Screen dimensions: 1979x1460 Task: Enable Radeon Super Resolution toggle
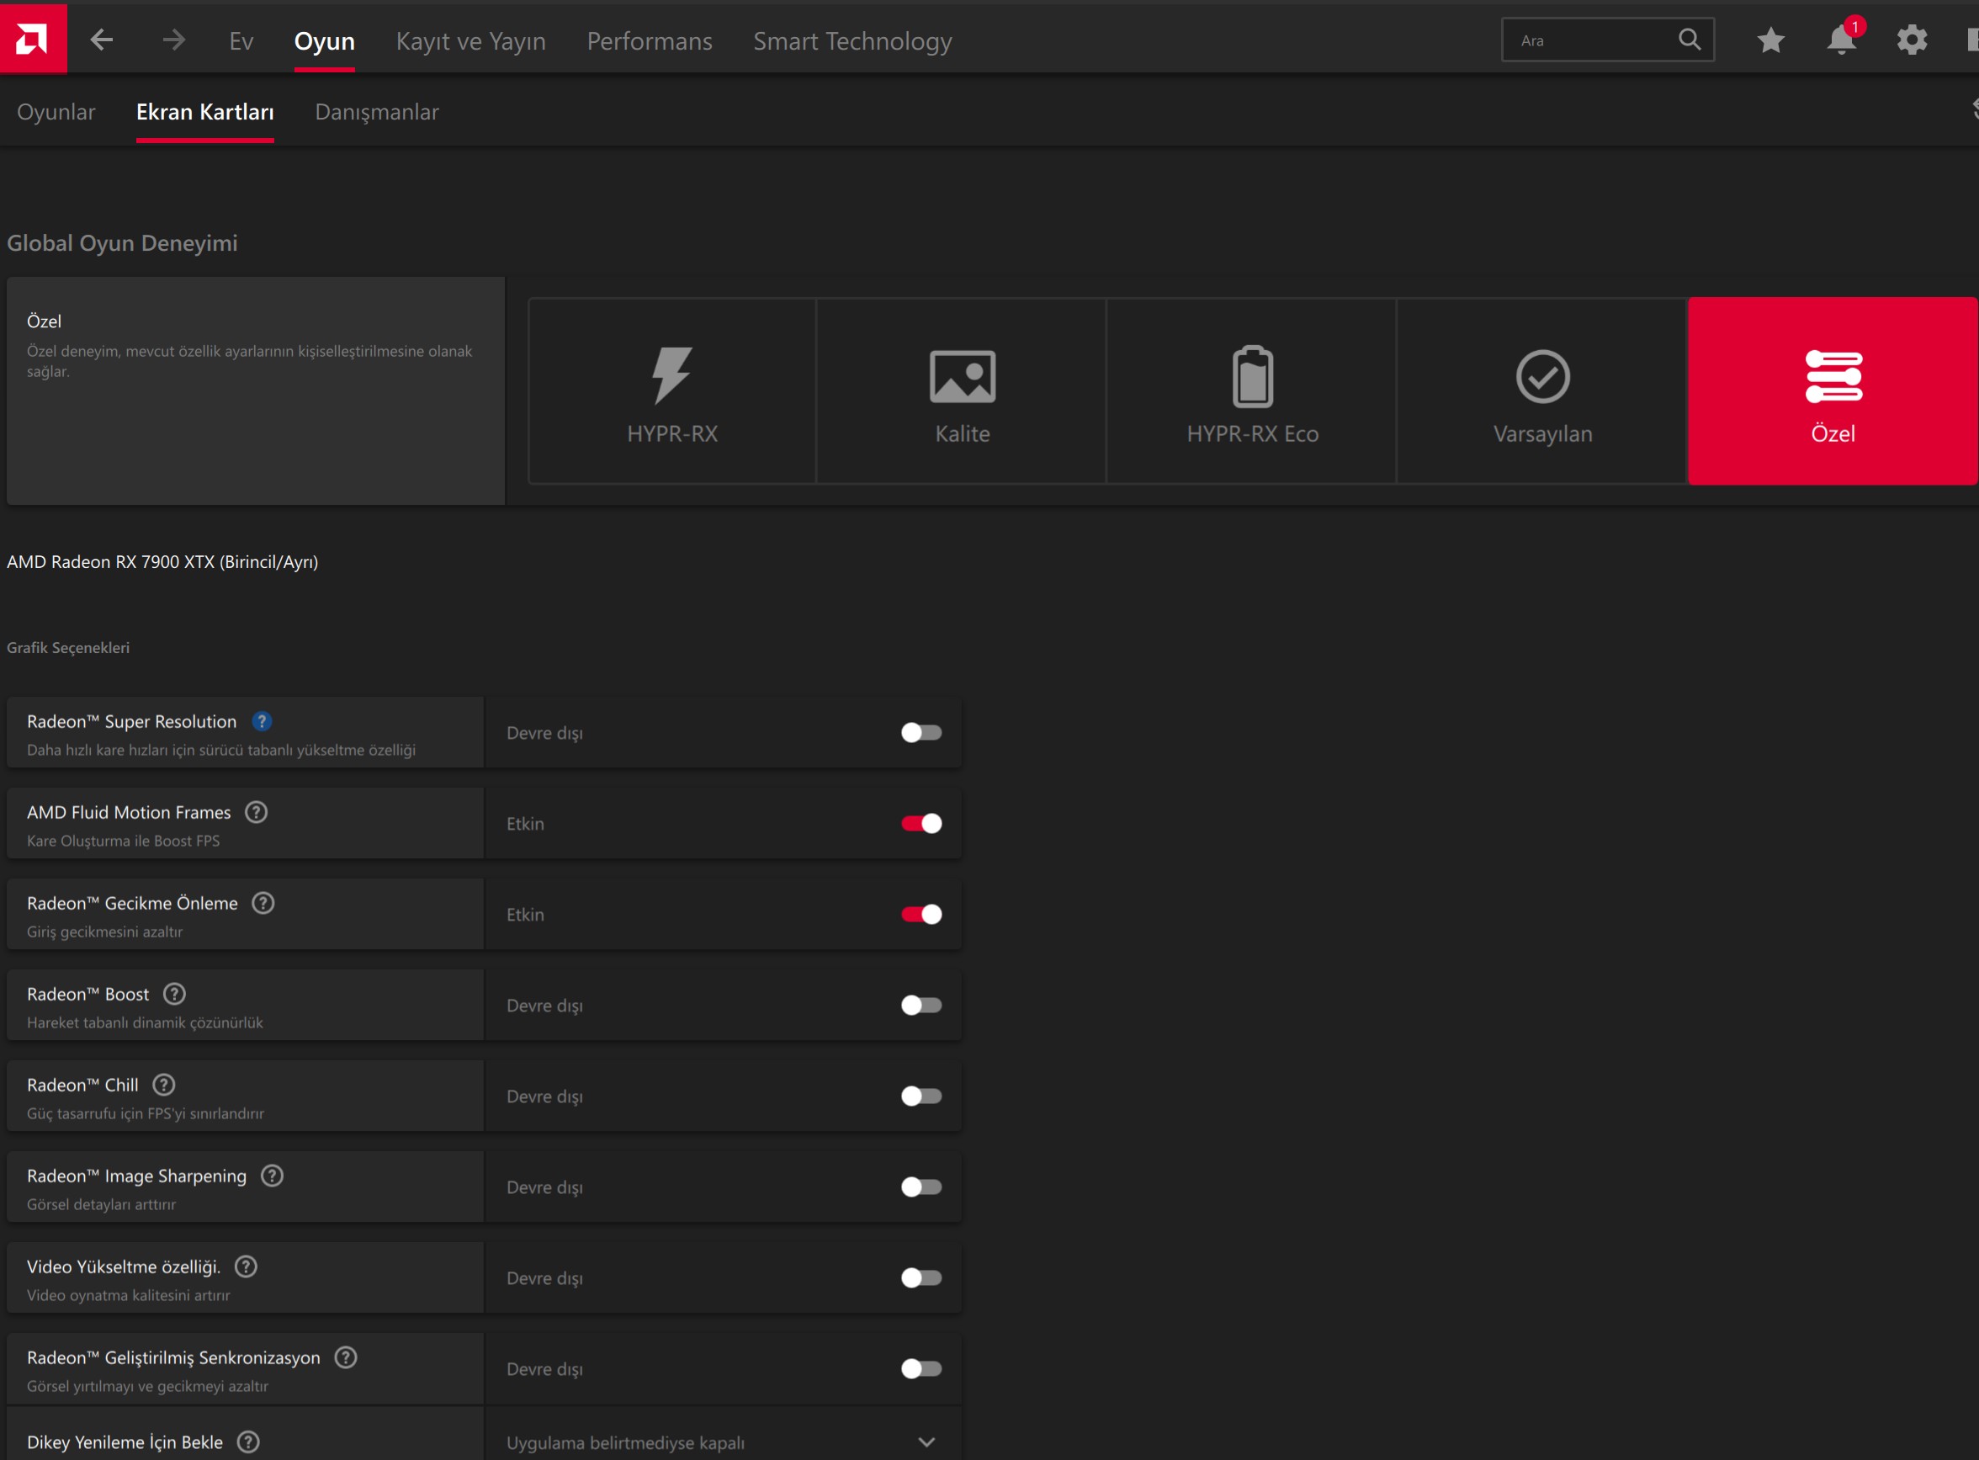point(921,733)
